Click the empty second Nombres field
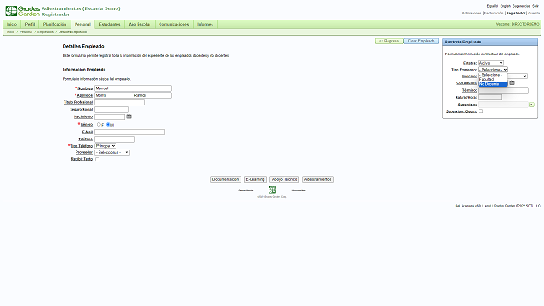Viewport: 544px width, 306px height. [152, 88]
